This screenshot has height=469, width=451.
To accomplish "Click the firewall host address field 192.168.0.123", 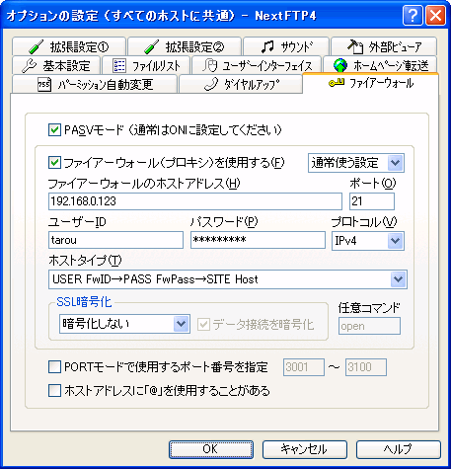I will pyautogui.click(x=195, y=201).
